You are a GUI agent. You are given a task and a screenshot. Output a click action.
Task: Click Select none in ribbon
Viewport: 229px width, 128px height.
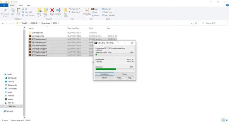pos(107,12)
